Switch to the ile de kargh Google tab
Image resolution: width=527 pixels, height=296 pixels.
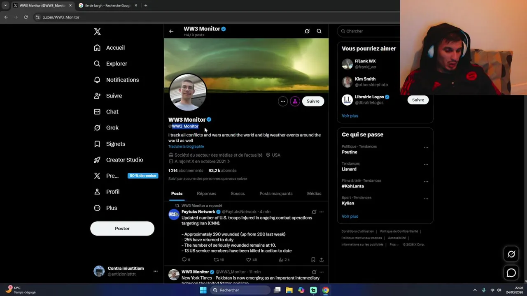pyautogui.click(x=108, y=5)
